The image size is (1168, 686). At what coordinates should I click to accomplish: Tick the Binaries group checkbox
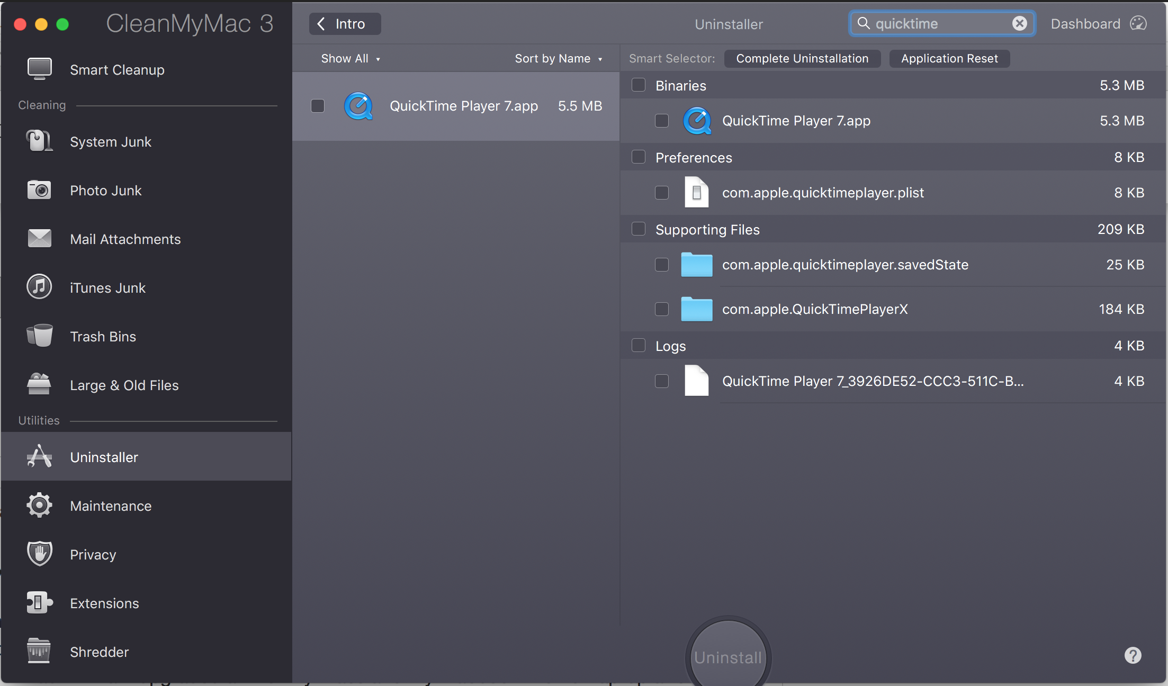click(639, 85)
